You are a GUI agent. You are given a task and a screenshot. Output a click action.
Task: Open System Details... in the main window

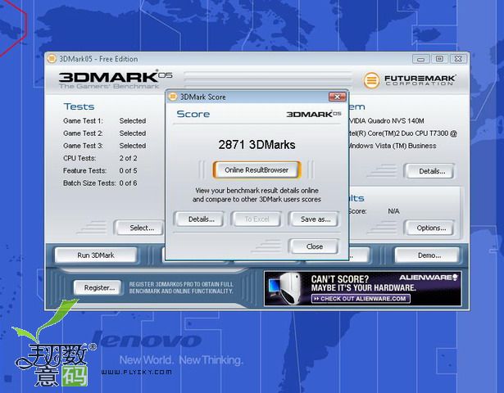[x=431, y=171]
